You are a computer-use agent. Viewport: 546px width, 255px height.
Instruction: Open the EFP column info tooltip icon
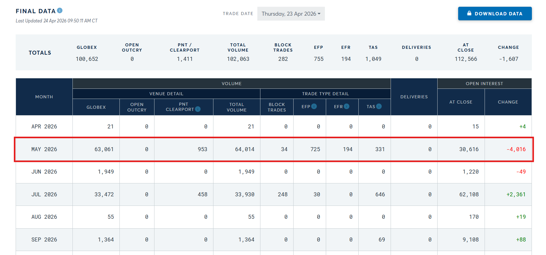click(x=314, y=106)
